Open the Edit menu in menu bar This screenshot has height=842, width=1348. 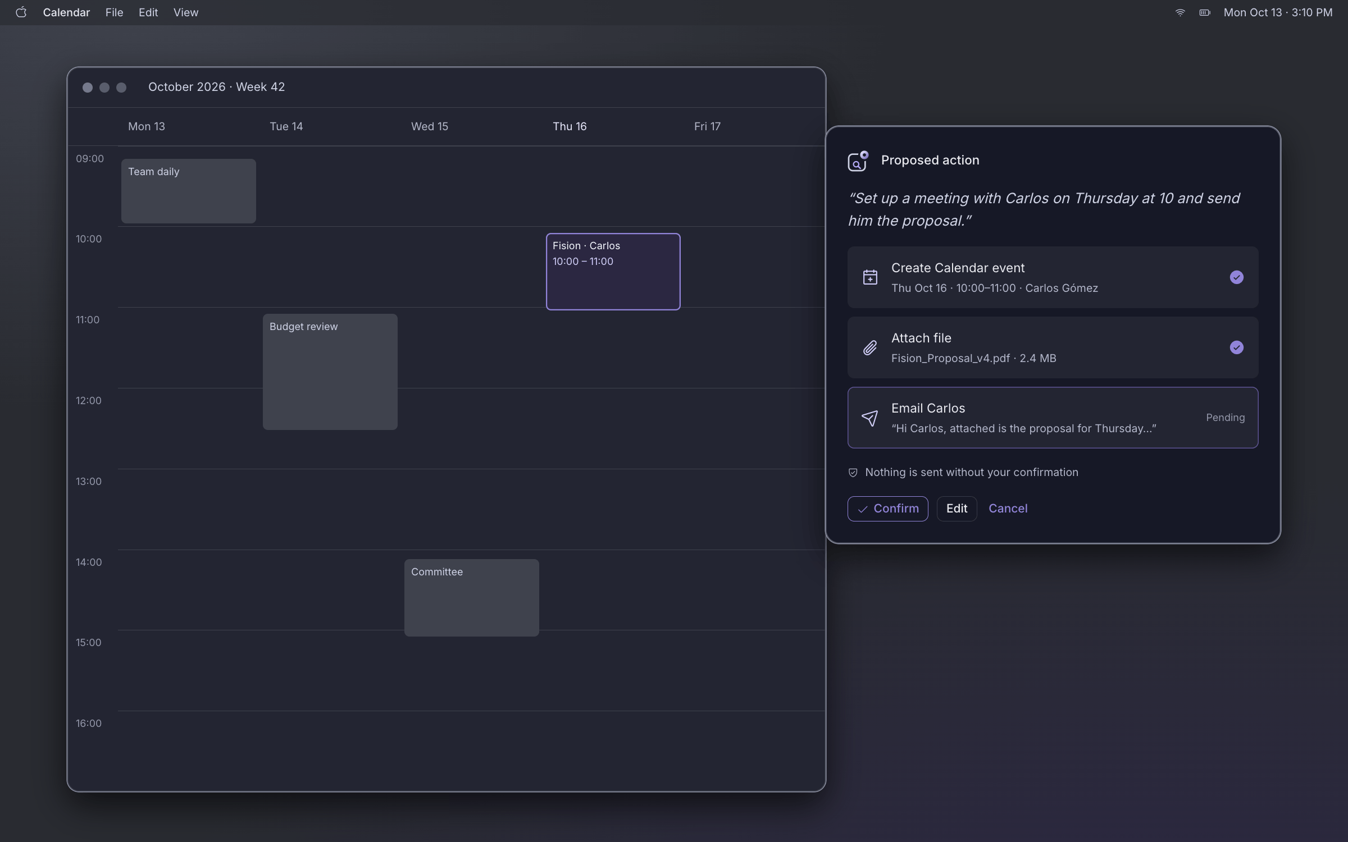point(148,12)
